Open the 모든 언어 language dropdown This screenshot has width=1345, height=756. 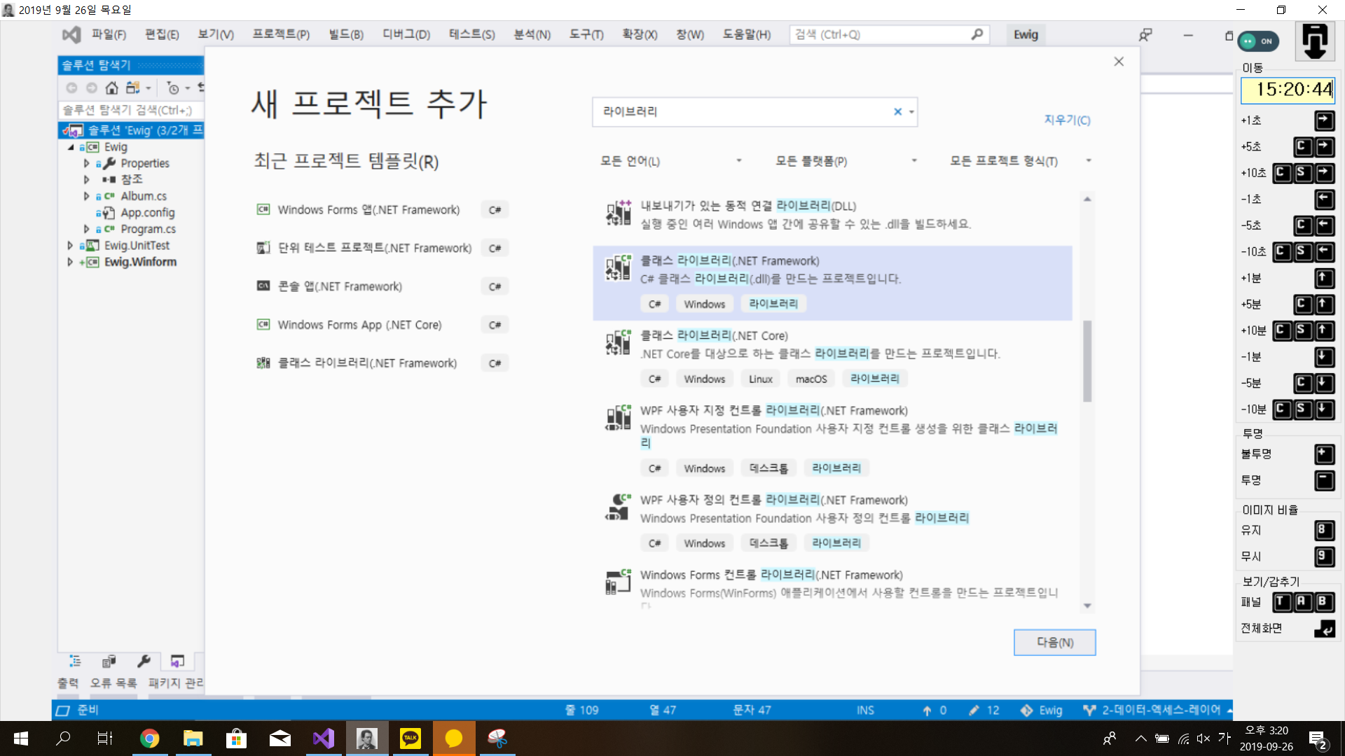pyautogui.click(x=670, y=161)
